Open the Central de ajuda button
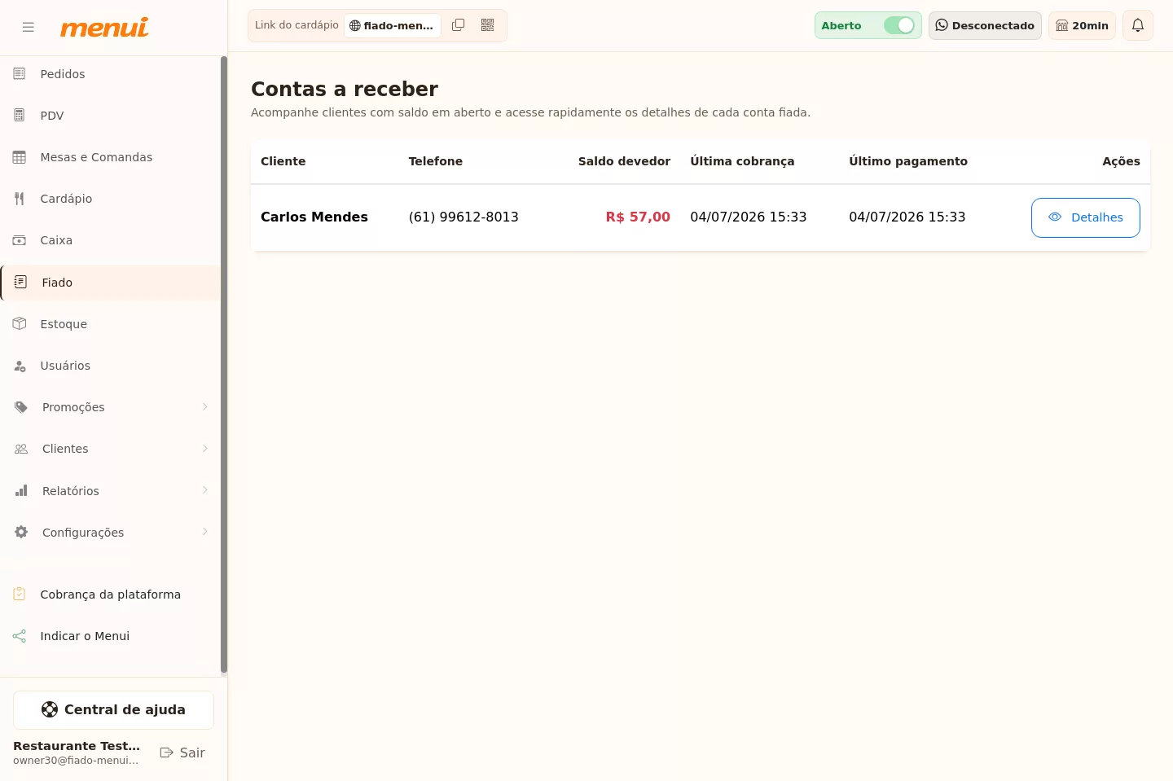Viewport: 1173px width, 781px height. pos(113,710)
